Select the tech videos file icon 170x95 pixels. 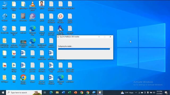70,79
